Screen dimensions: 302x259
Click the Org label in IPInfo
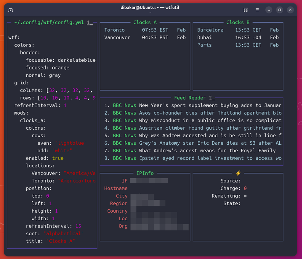pos(123,226)
